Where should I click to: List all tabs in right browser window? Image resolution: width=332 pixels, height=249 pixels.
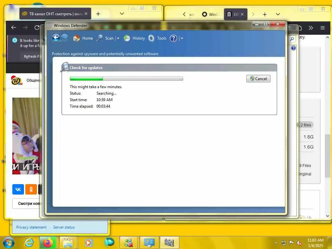(x=278, y=14)
